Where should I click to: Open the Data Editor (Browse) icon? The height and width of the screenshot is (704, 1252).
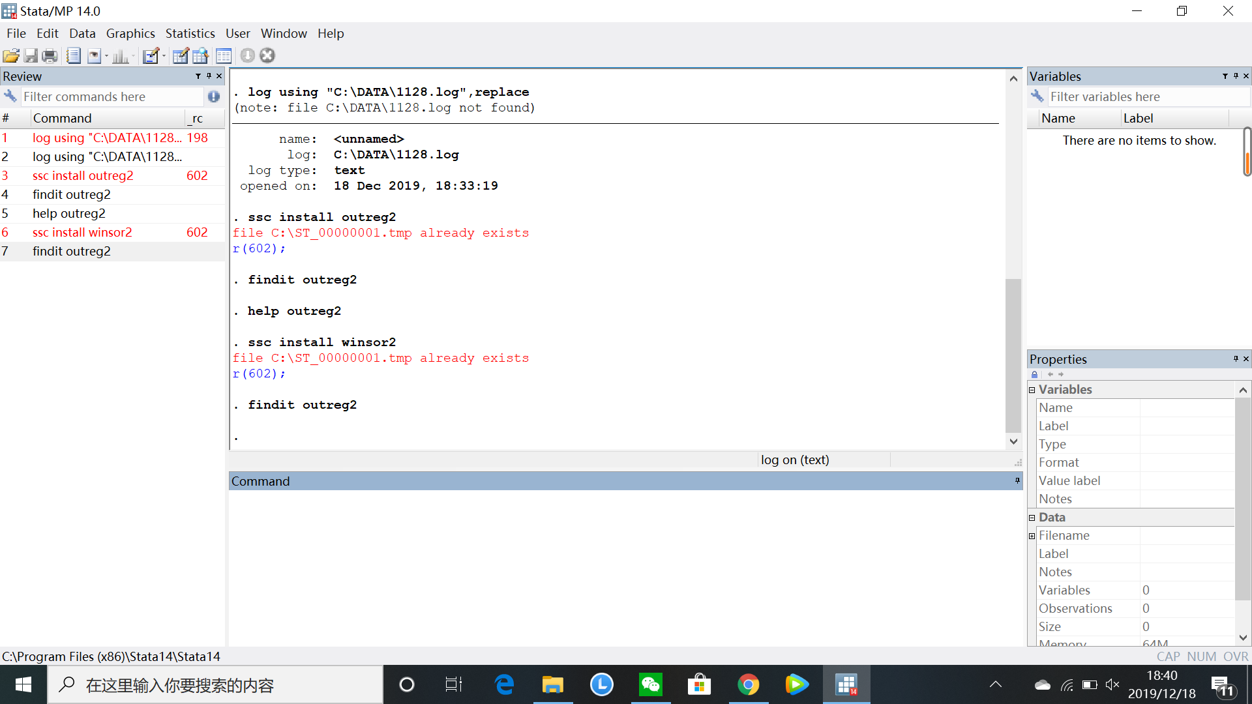click(x=200, y=56)
